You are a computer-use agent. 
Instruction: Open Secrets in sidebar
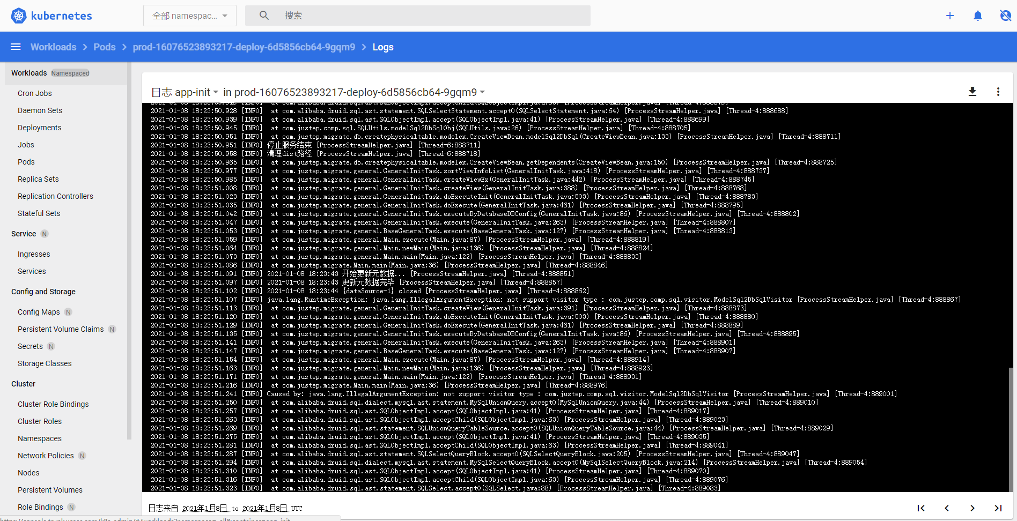(30, 346)
